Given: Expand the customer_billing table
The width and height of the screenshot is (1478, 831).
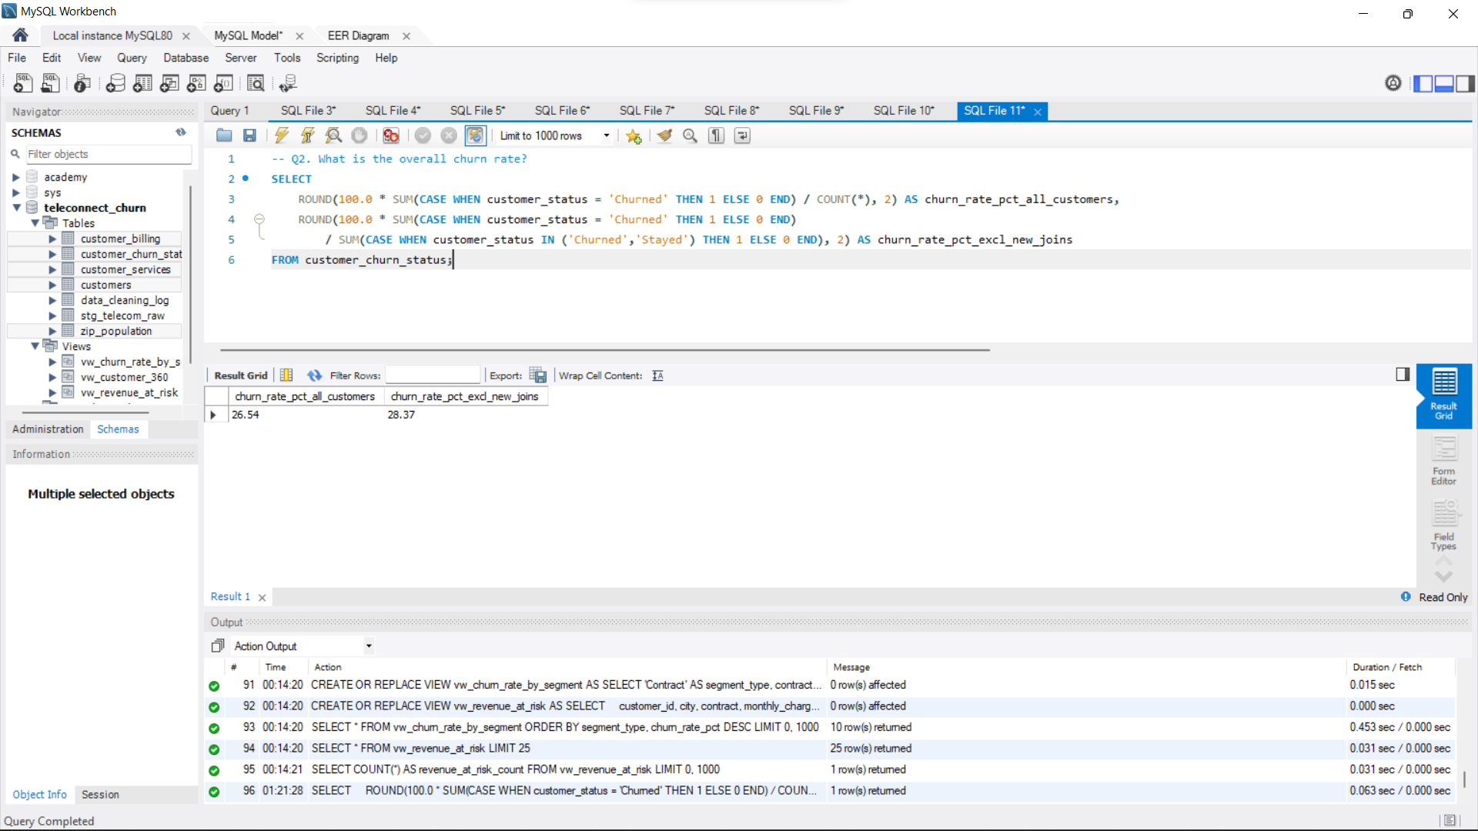Looking at the screenshot, I should coord(52,239).
